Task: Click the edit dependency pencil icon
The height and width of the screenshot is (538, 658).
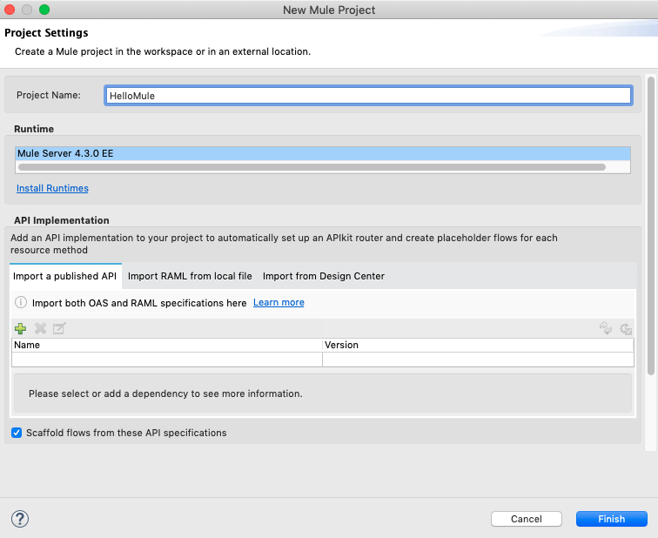Action: [x=59, y=328]
